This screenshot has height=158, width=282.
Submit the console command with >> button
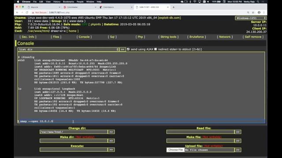[x=122, y=50]
